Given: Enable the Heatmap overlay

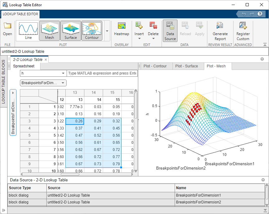Looking at the screenshot, I should [x=121, y=29].
